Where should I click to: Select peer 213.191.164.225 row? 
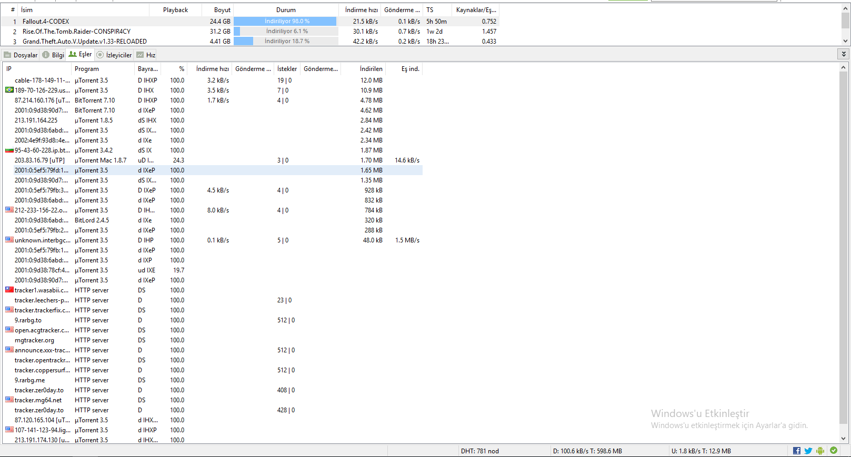[213, 120]
